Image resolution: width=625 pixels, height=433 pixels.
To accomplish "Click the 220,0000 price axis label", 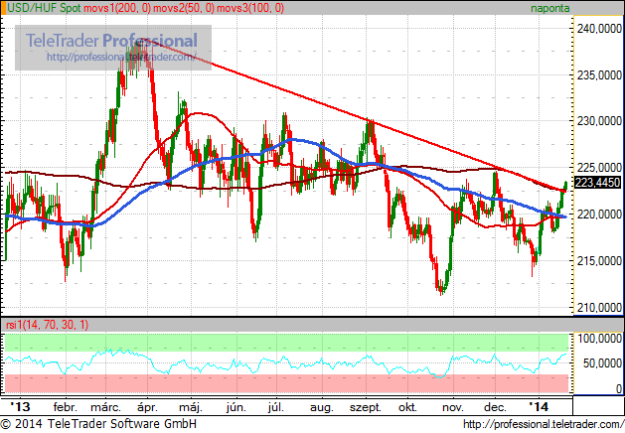I will coord(599,215).
